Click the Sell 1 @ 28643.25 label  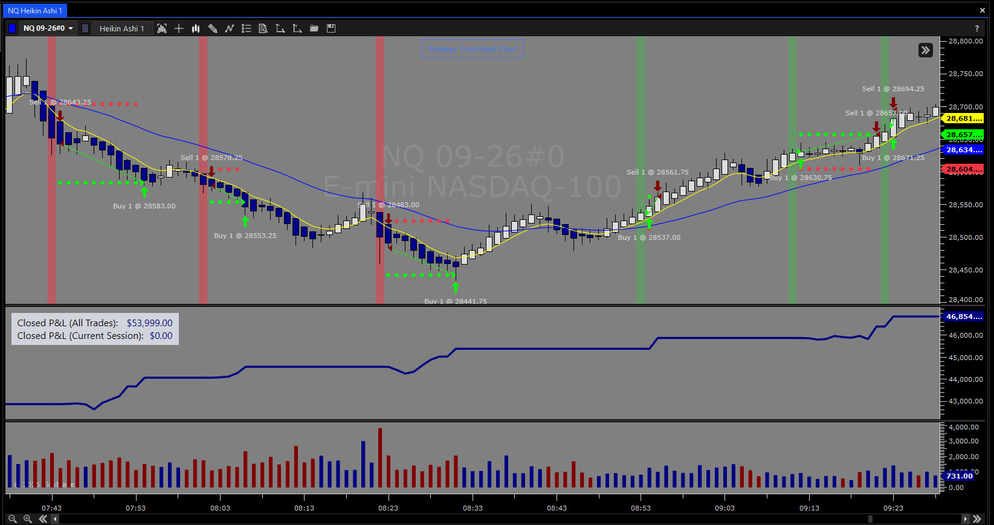pyautogui.click(x=60, y=102)
